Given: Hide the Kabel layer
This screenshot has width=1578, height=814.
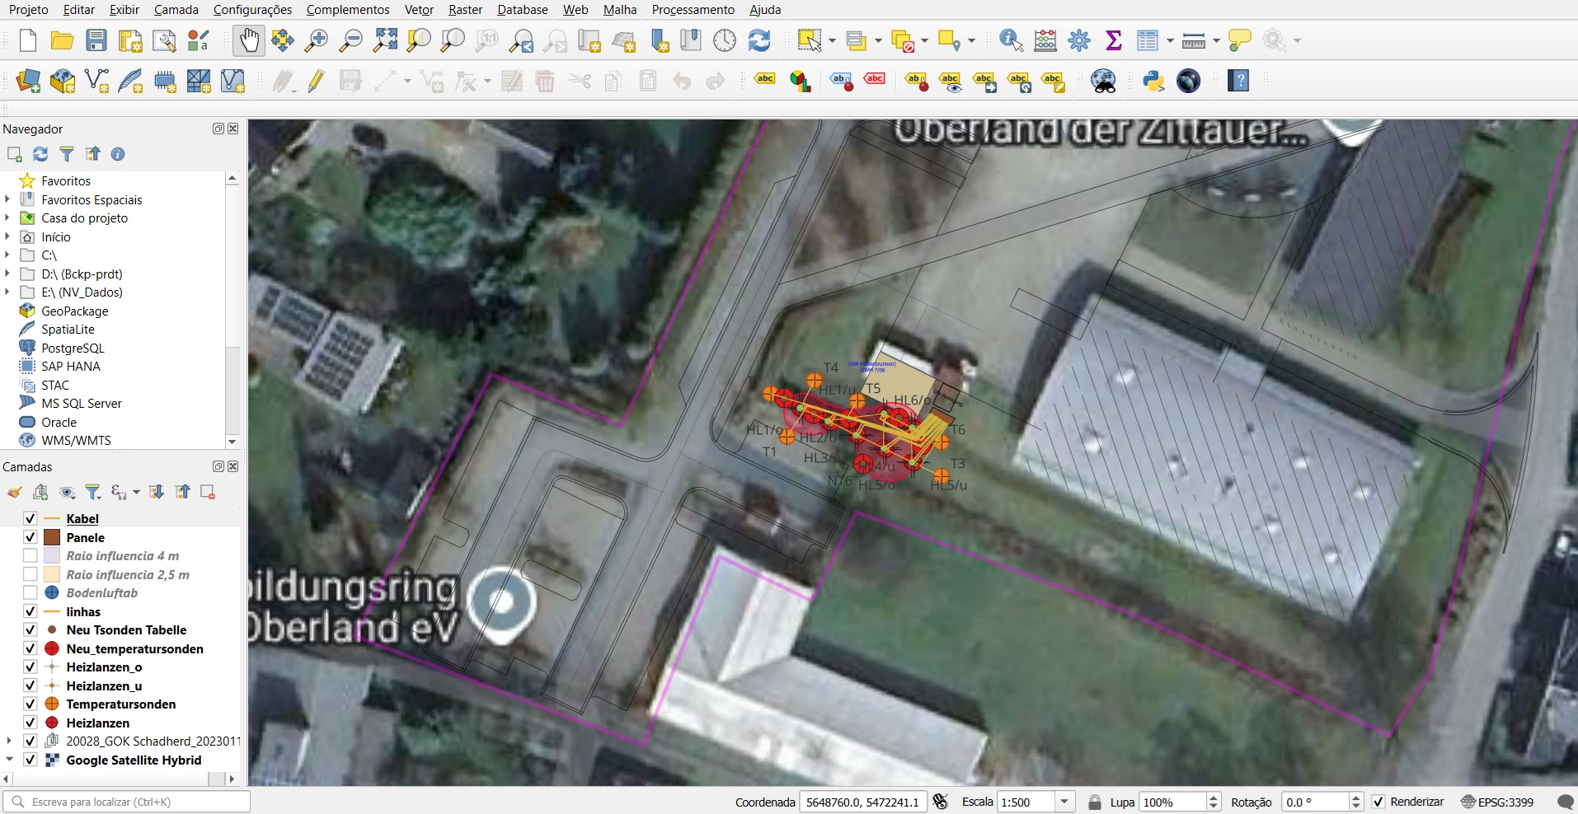Looking at the screenshot, I should [30, 518].
